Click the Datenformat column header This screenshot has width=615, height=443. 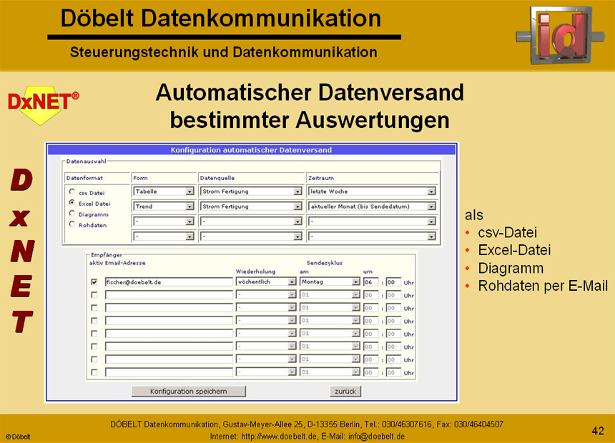[x=84, y=178]
